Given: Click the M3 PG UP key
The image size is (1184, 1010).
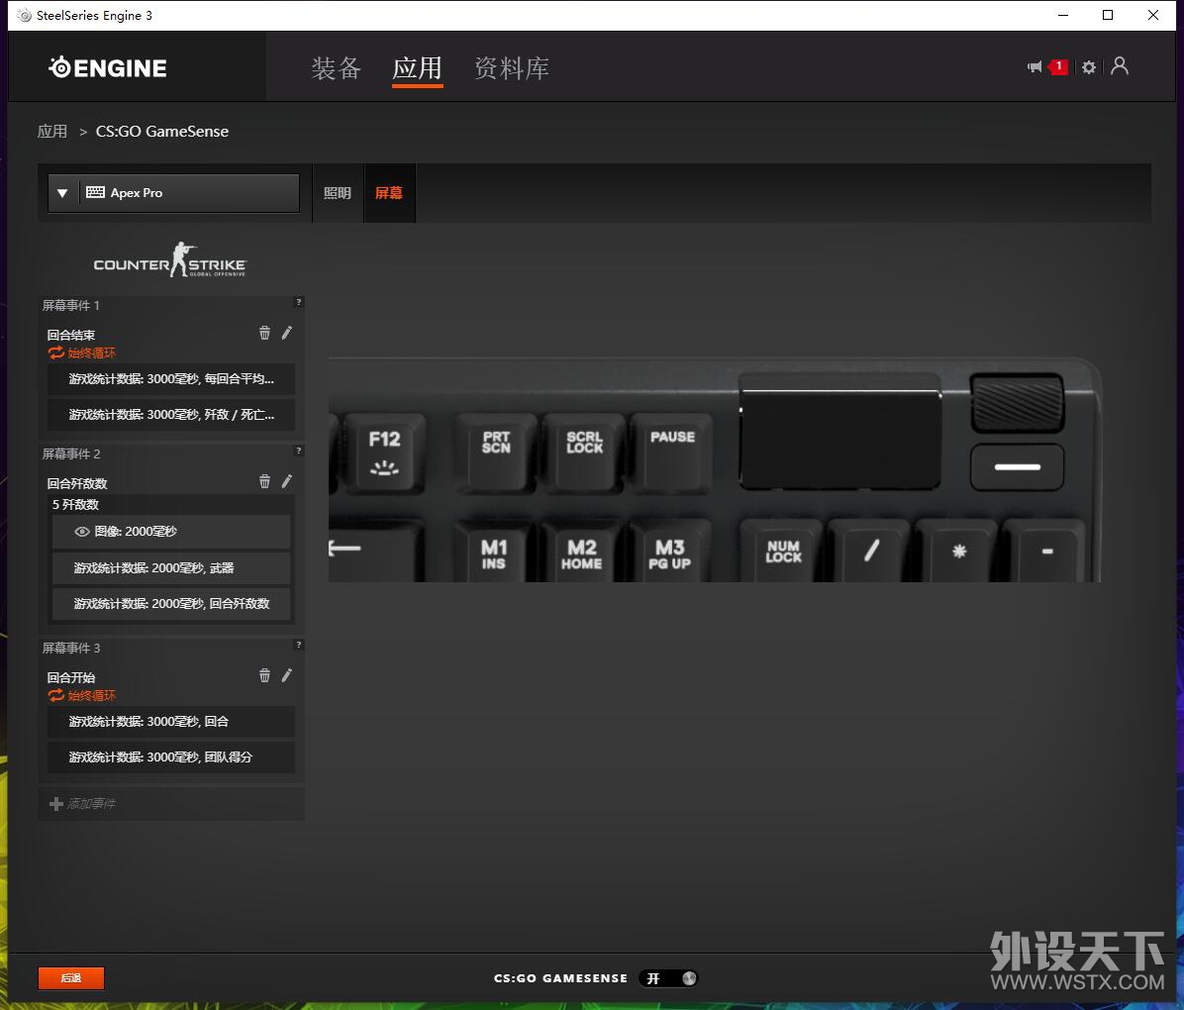Looking at the screenshot, I should [670, 553].
